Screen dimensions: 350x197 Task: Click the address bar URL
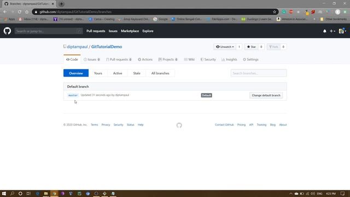[75, 12]
